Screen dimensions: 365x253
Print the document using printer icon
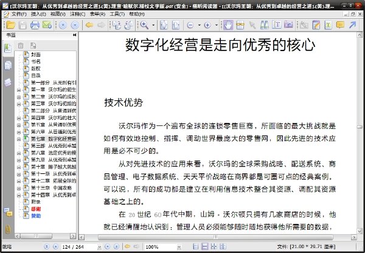click(35, 25)
